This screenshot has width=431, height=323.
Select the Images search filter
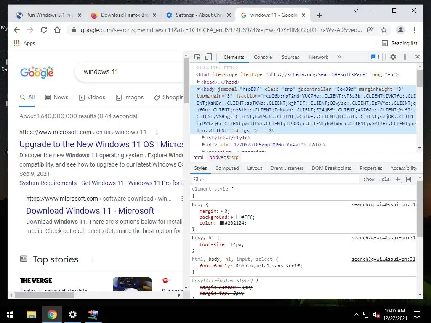click(130, 97)
